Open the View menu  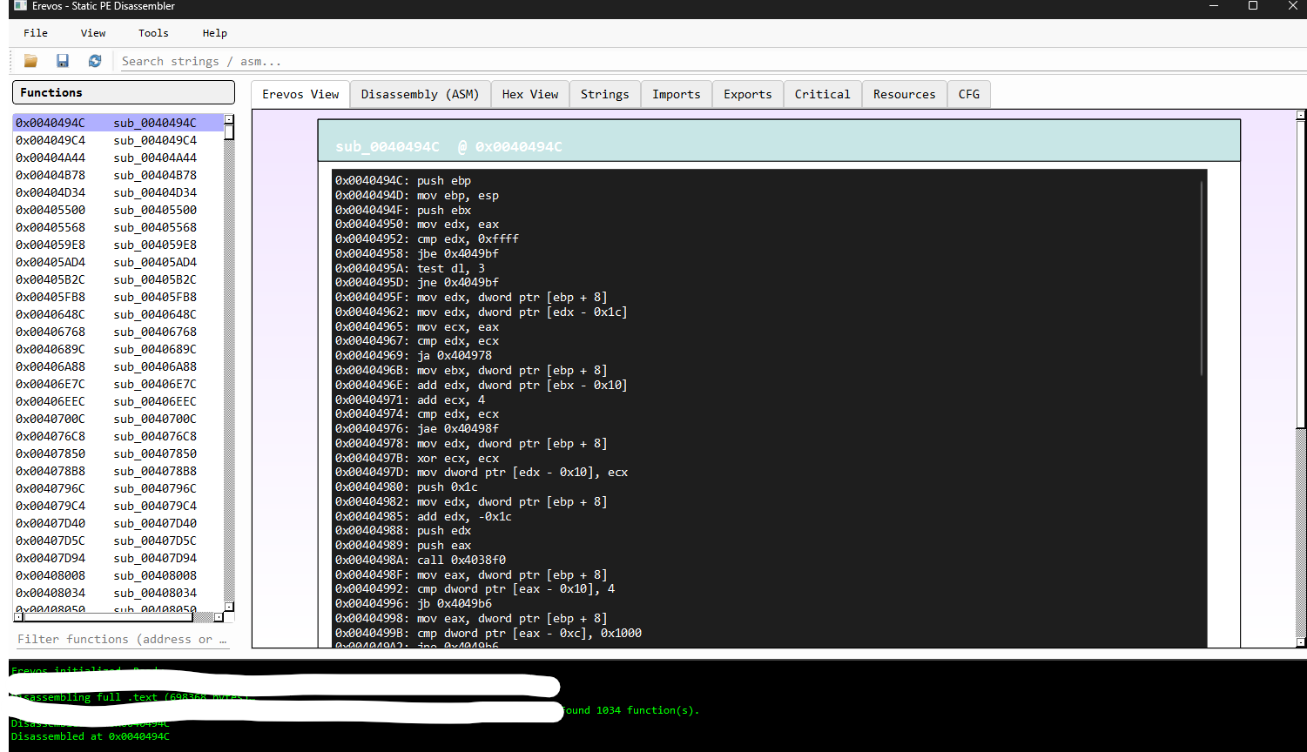93,33
